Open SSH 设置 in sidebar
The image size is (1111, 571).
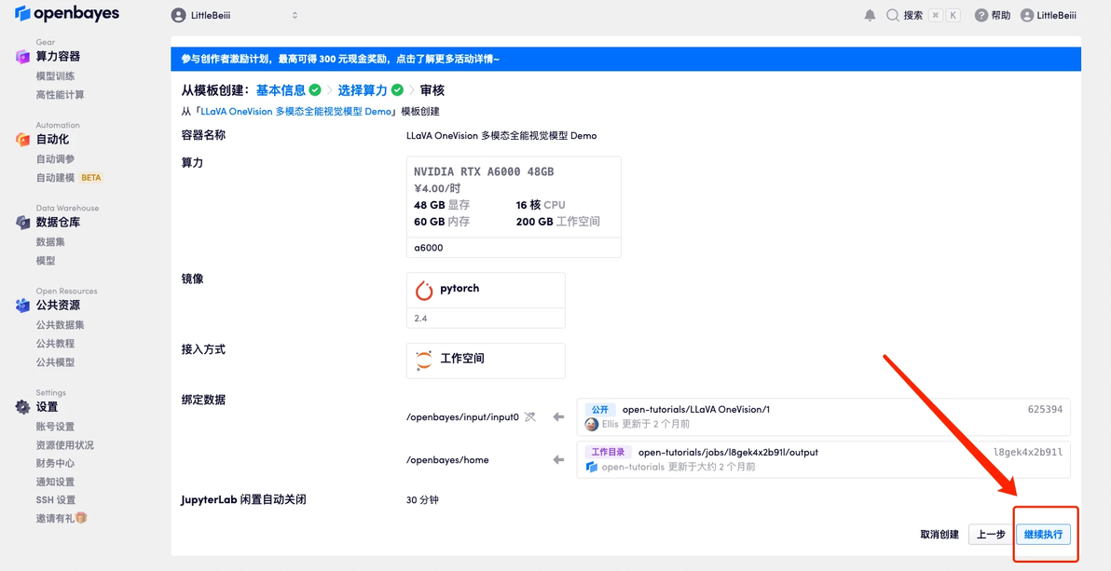[56, 500]
